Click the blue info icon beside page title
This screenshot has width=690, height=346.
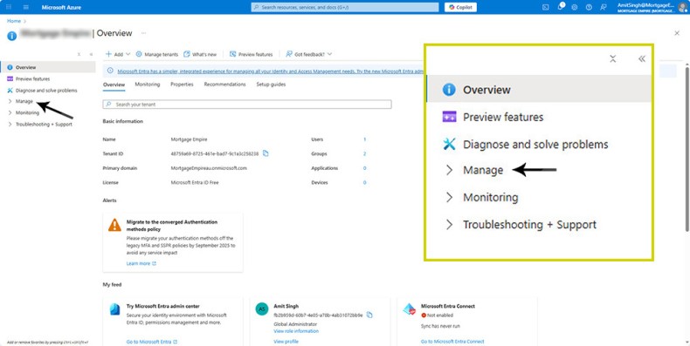click(12, 36)
